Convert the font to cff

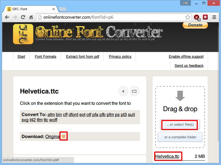click(x=65, y=115)
